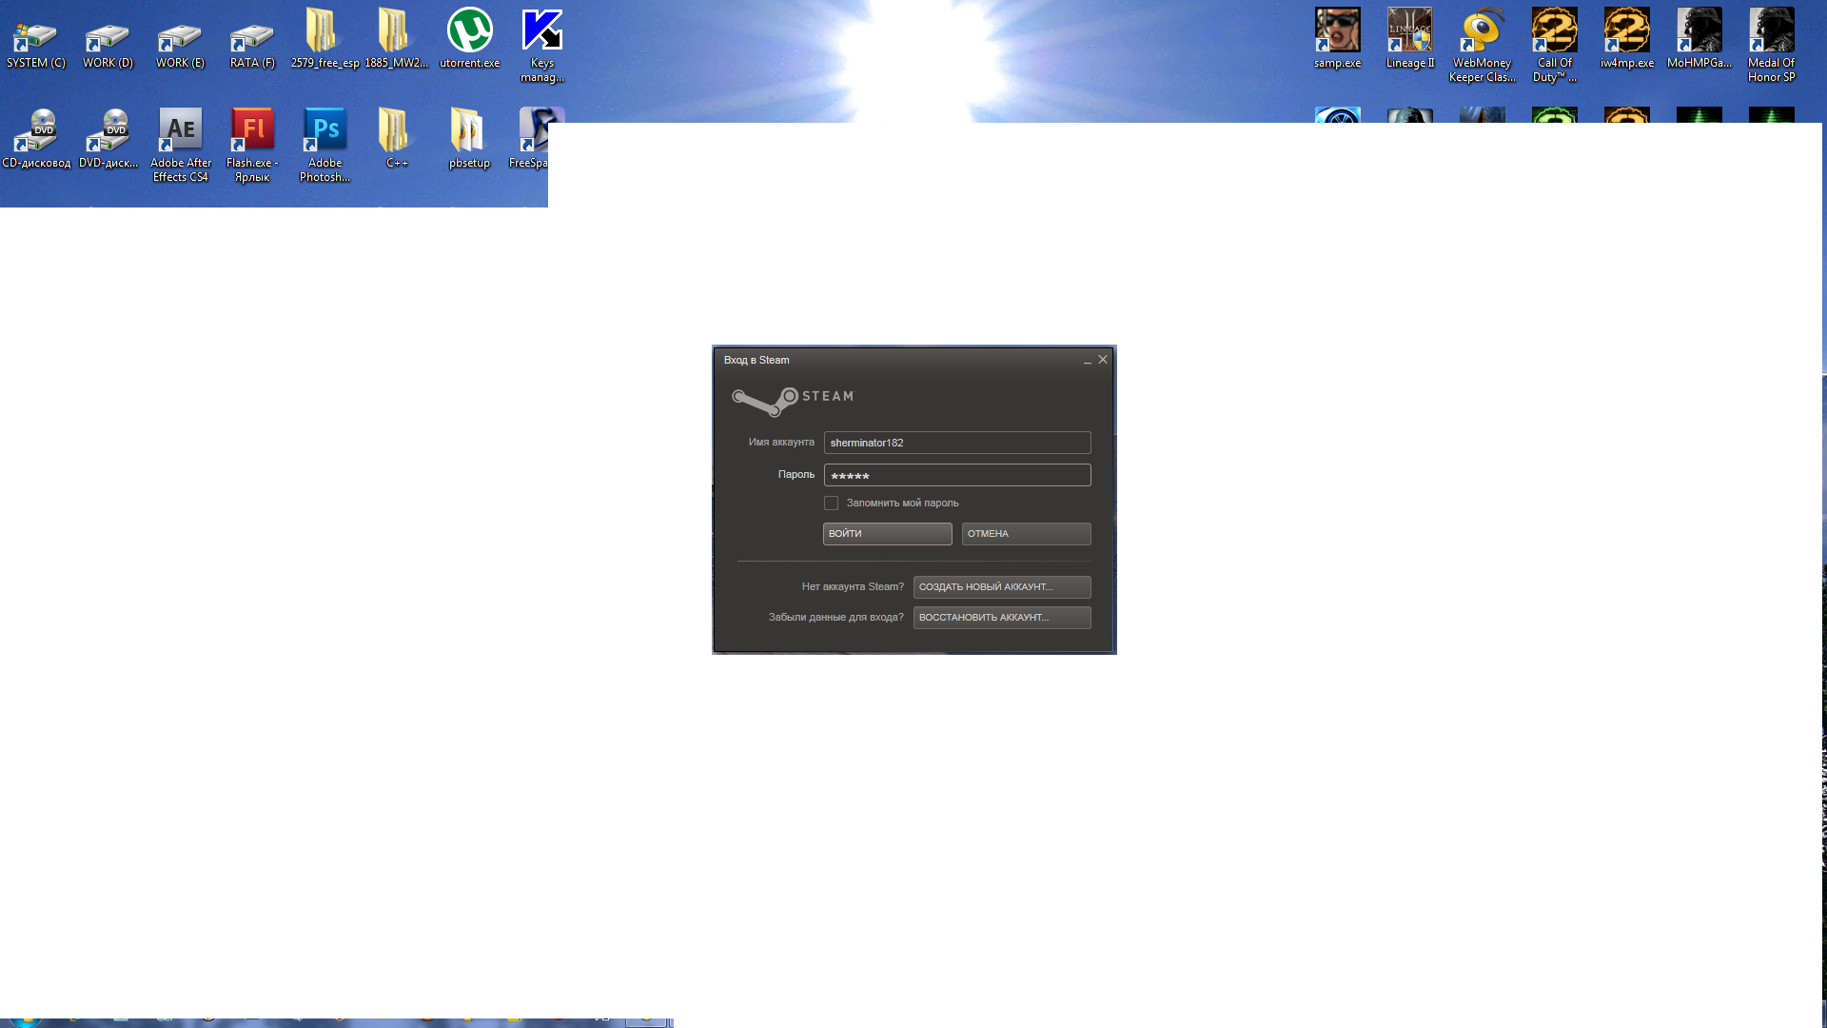The width and height of the screenshot is (1827, 1028).
Task: Open the 2579_free_esp folder
Action: [x=324, y=40]
